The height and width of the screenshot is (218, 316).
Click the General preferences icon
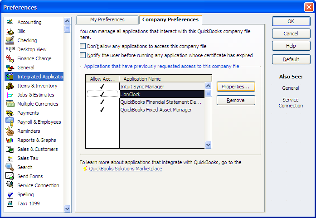click(10, 68)
